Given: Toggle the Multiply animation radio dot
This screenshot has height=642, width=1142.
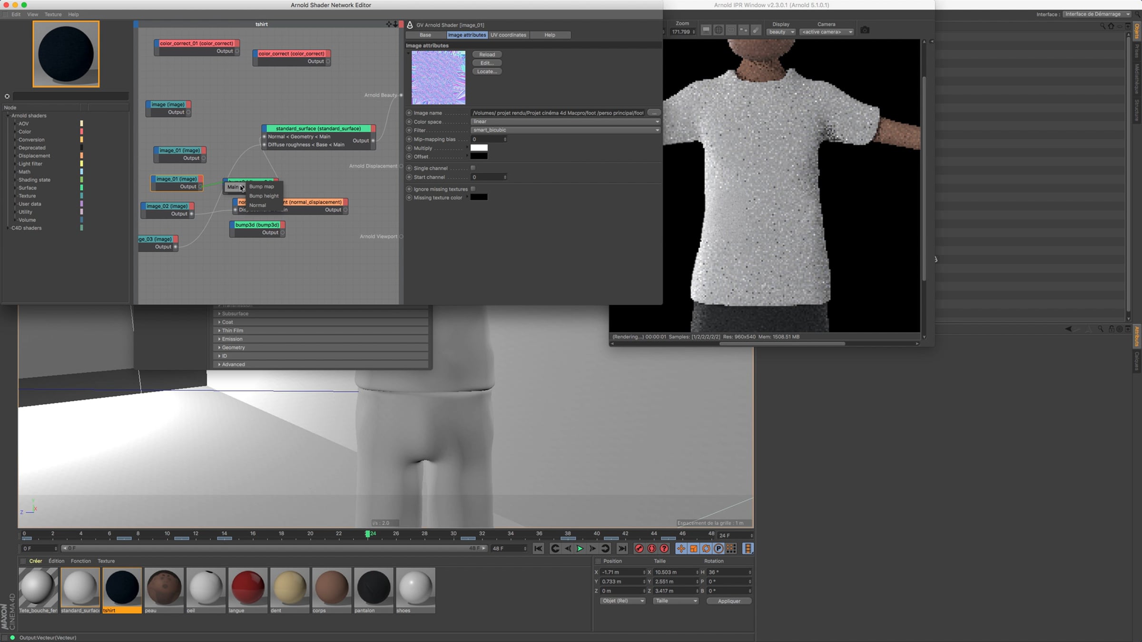Looking at the screenshot, I should coord(409,148).
